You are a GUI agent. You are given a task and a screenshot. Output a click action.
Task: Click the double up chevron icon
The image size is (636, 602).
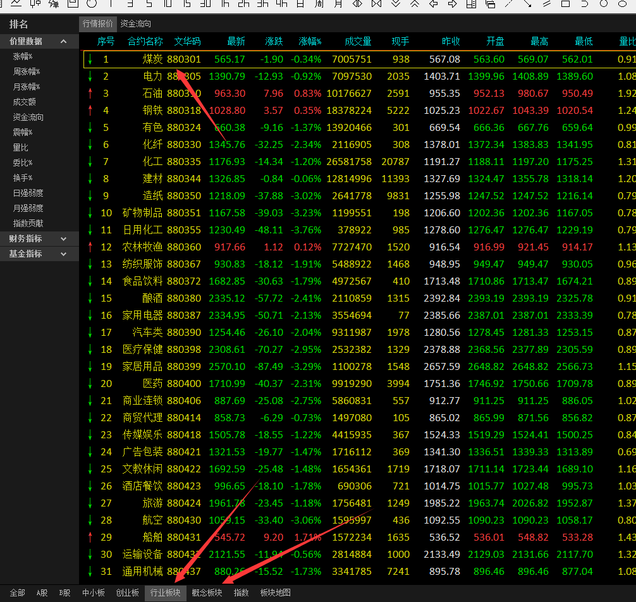(x=414, y=3)
